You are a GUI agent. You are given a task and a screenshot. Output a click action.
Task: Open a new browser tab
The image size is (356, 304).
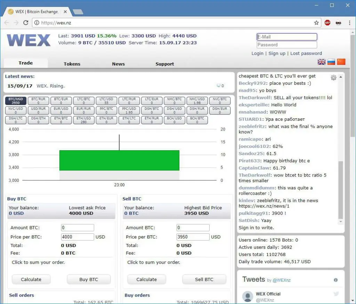(x=78, y=12)
